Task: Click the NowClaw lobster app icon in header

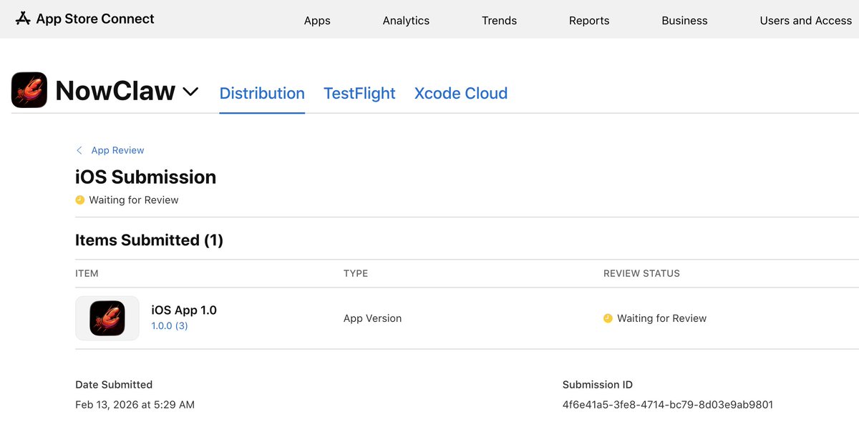Action: pyautogui.click(x=29, y=91)
